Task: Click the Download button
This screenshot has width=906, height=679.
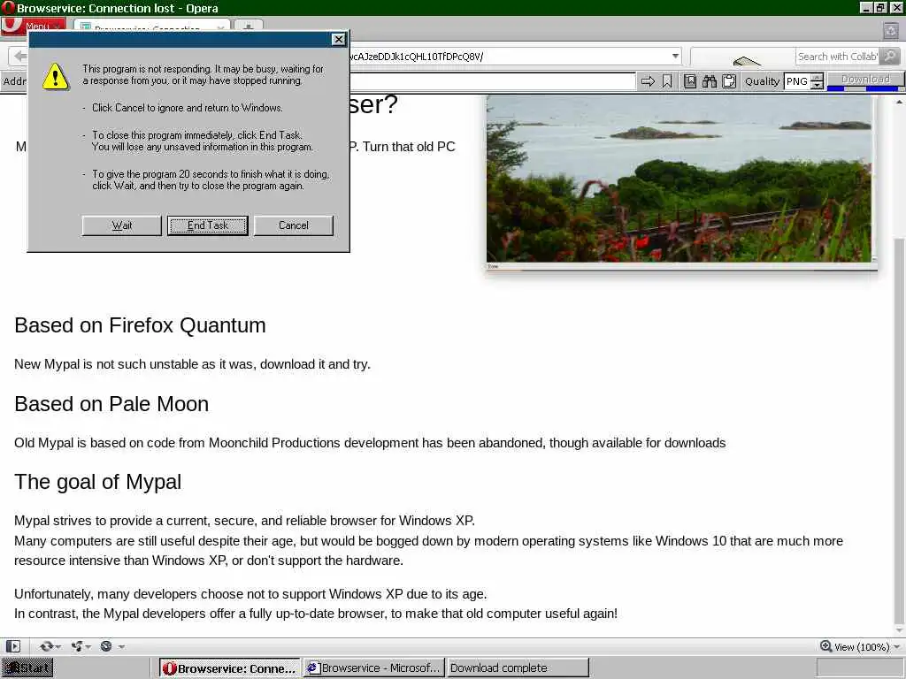Action: coord(865,79)
